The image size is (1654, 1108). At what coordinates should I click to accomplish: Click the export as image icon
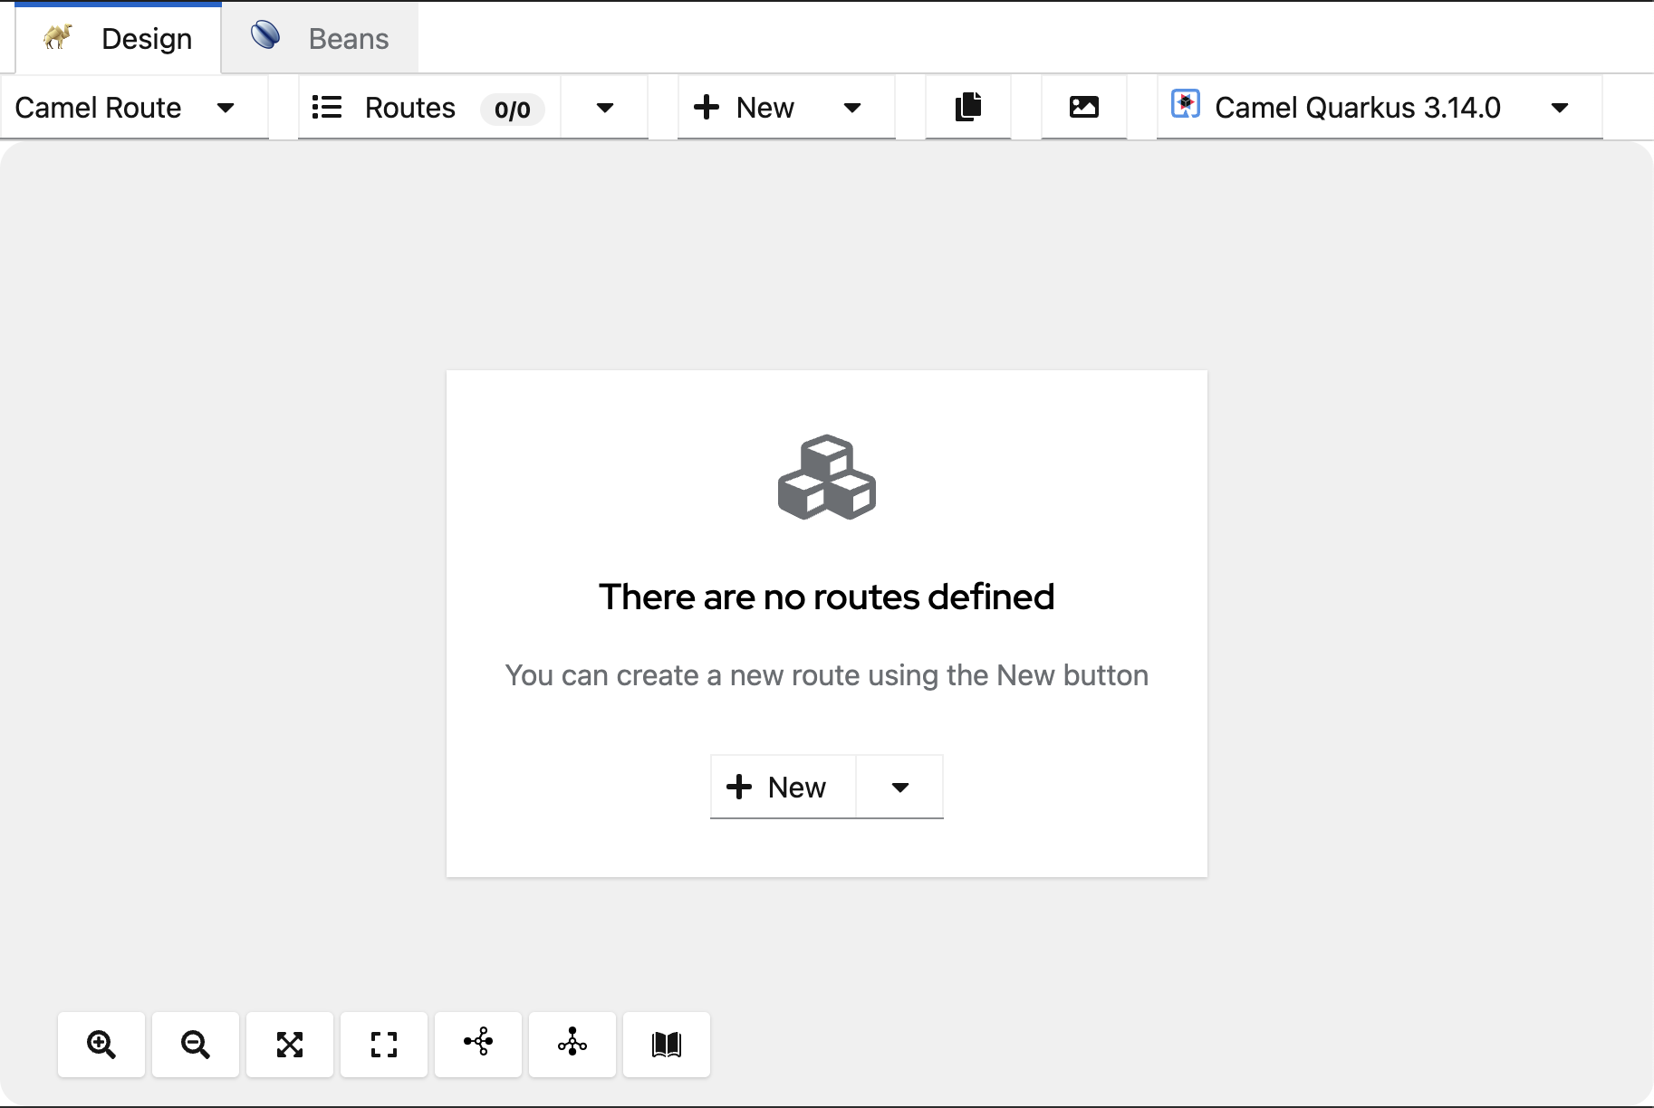point(1084,107)
